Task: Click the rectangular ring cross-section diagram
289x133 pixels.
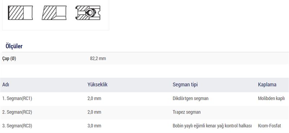Action: coord(20,13)
